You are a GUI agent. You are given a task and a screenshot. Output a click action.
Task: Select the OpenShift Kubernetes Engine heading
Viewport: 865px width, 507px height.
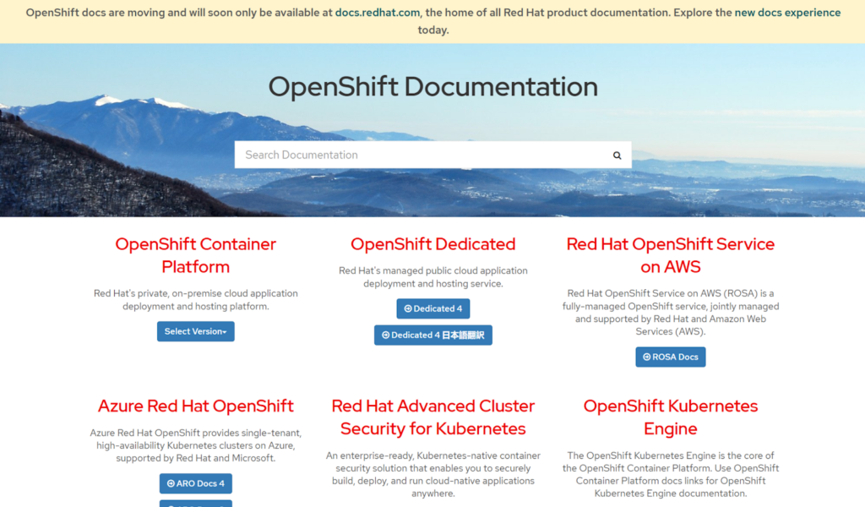click(670, 417)
